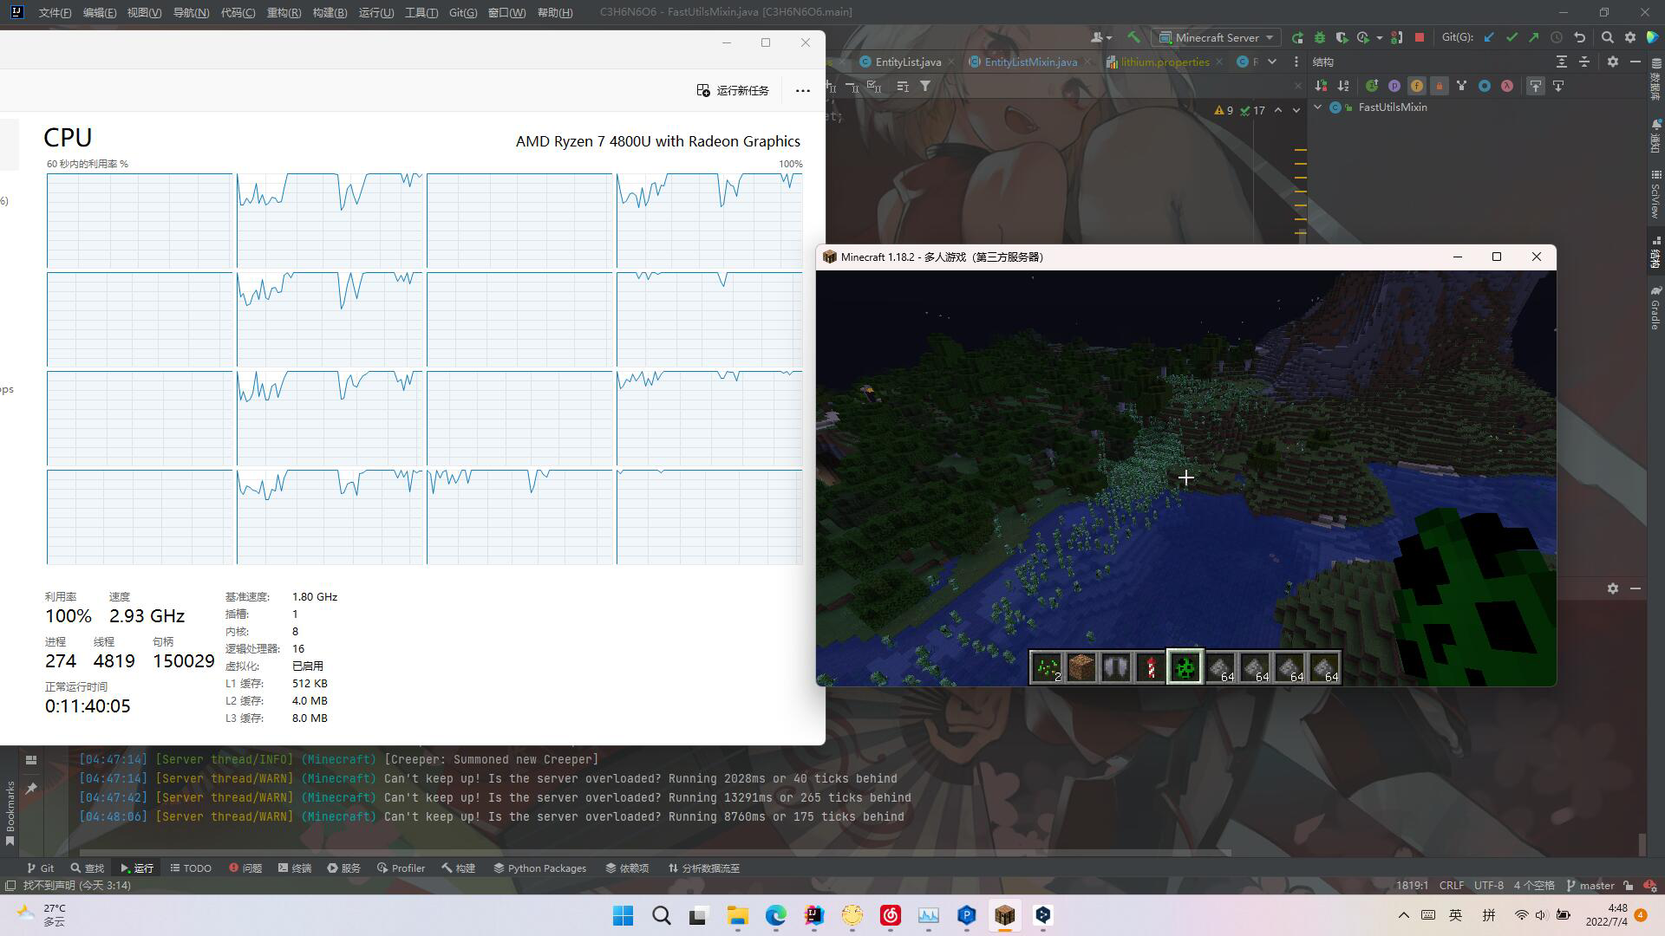The height and width of the screenshot is (936, 1665).
Task: Open Microsoft Edge from the taskbar
Action: (775, 915)
